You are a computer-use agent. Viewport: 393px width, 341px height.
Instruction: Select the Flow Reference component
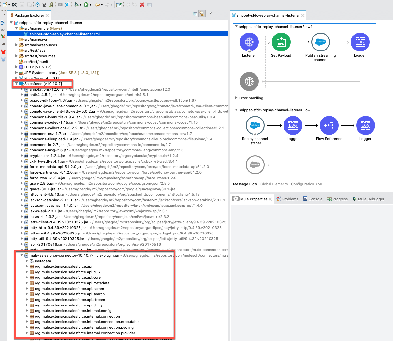tap(329, 126)
